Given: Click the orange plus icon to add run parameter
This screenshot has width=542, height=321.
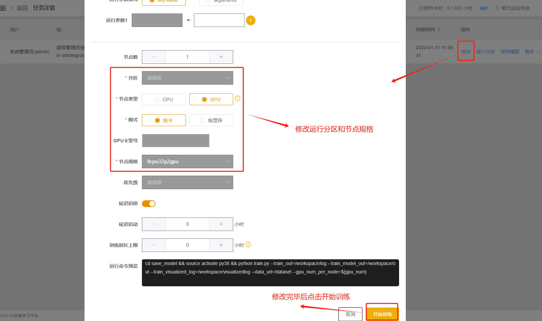Looking at the screenshot, I should pos(250,21).
